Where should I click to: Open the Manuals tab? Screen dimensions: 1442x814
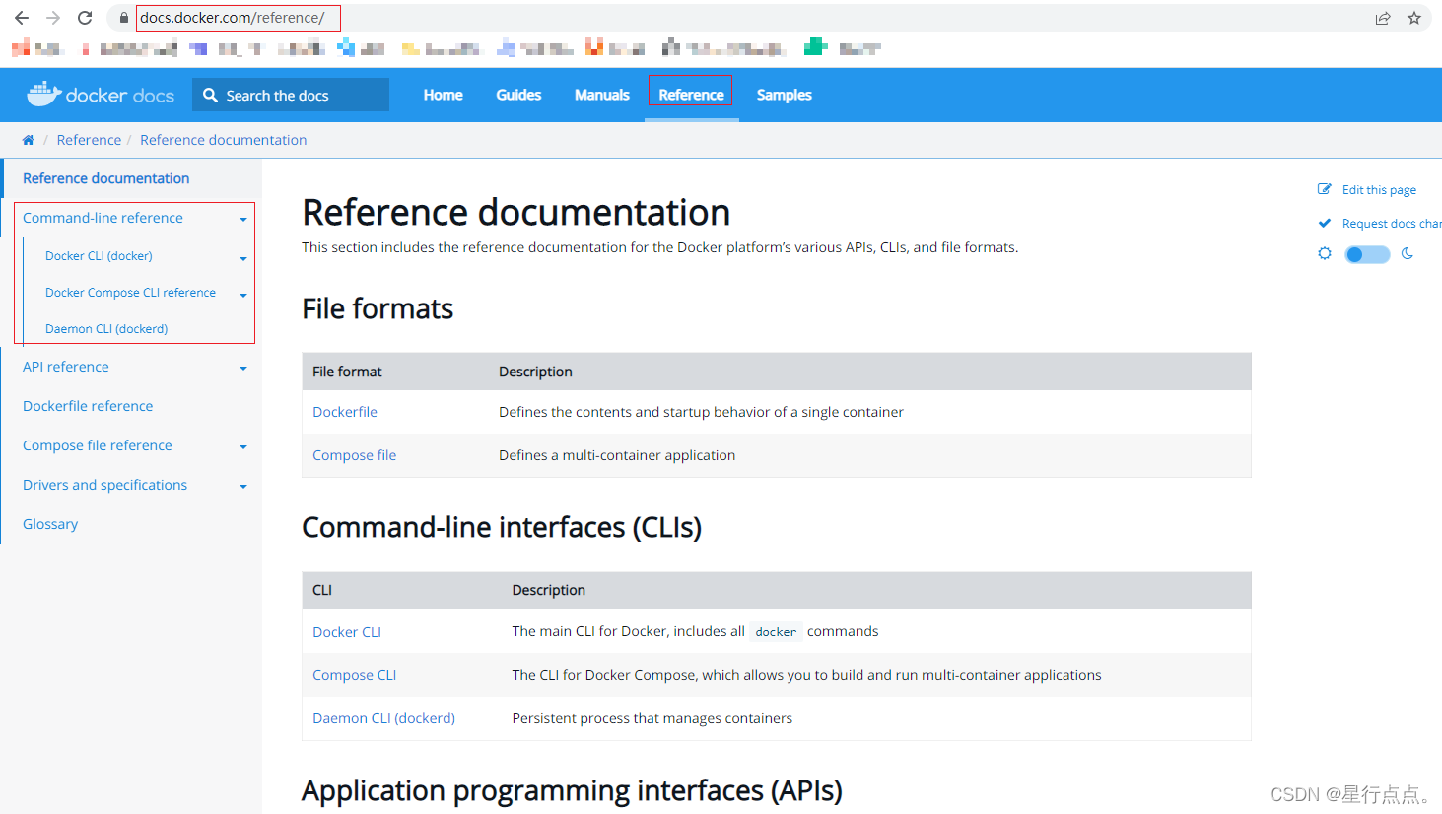(602, 95)
